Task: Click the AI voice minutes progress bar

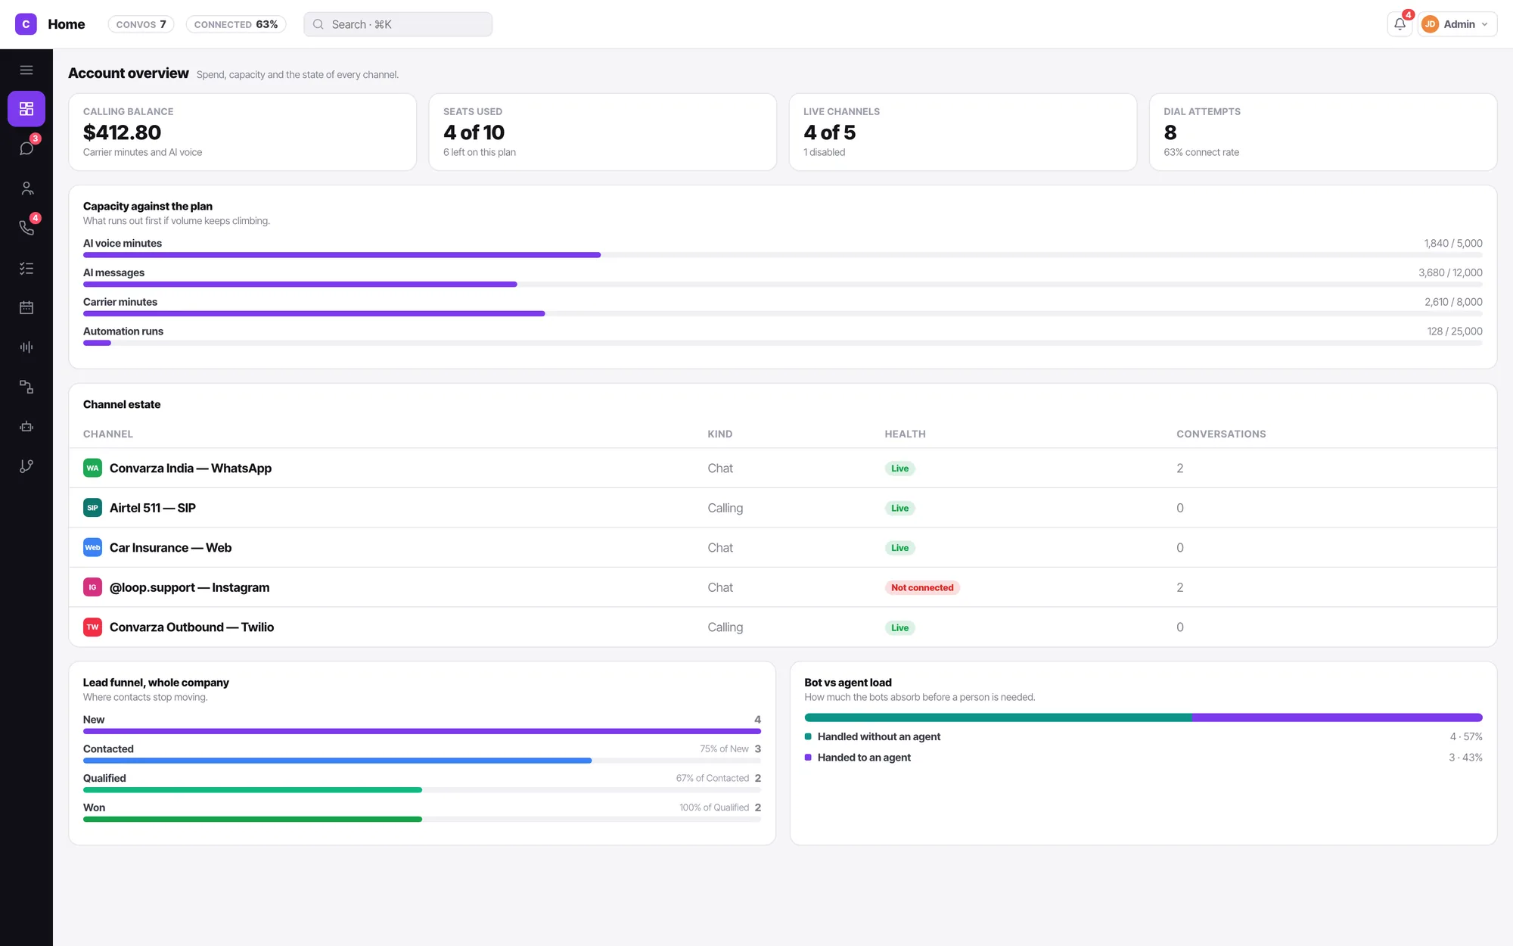Action: (783, 255)
